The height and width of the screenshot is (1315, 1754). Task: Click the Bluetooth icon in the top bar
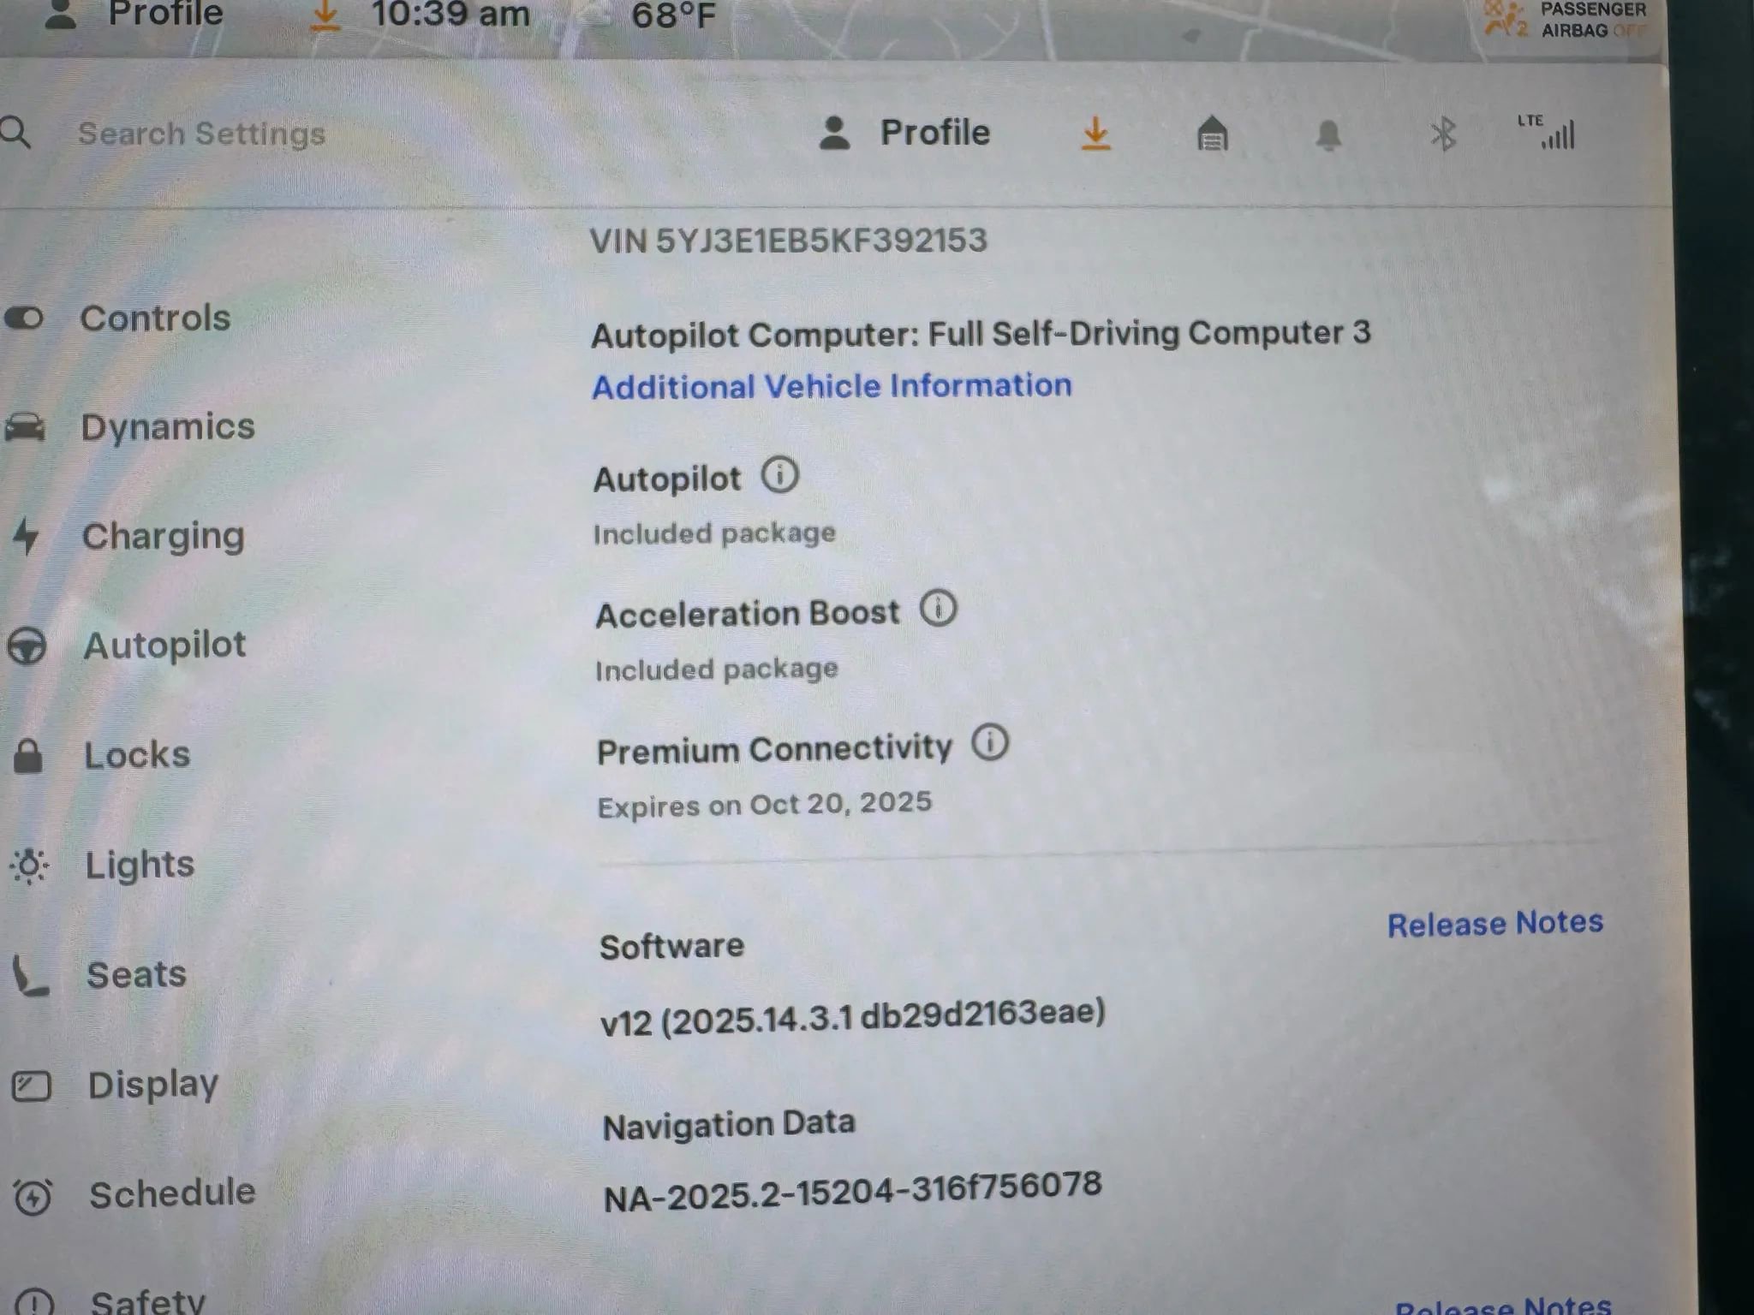[1444, 134]
